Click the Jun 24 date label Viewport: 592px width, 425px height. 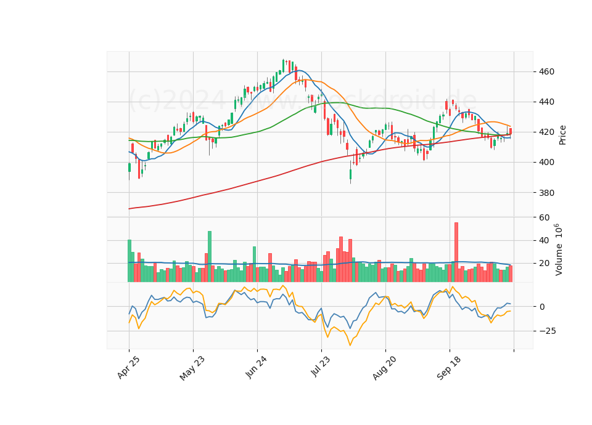(256, 367)
